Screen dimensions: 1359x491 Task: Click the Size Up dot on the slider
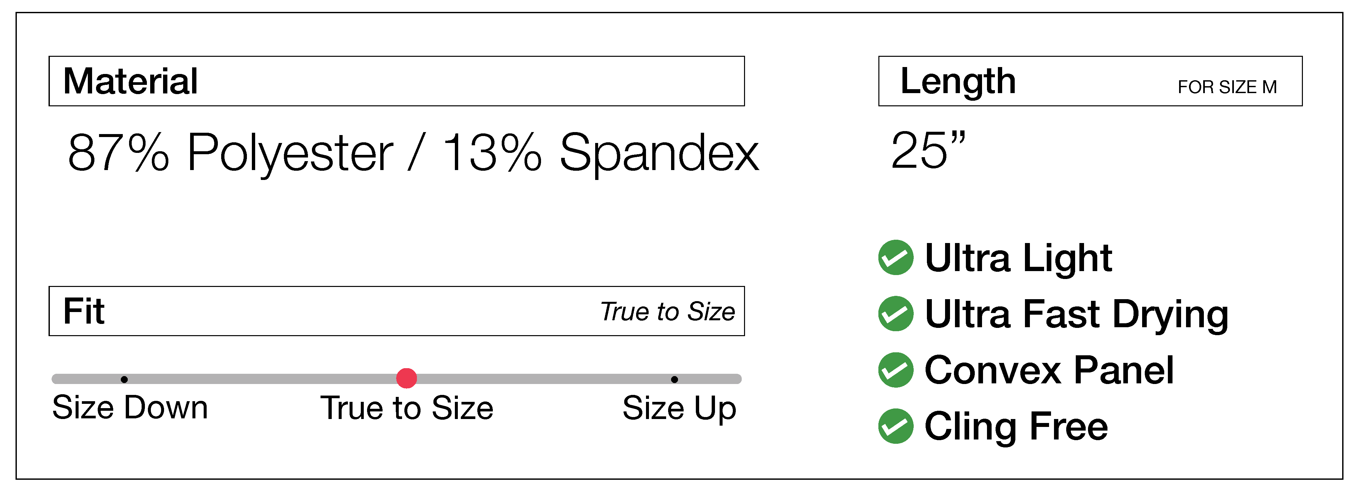[674, 379]
